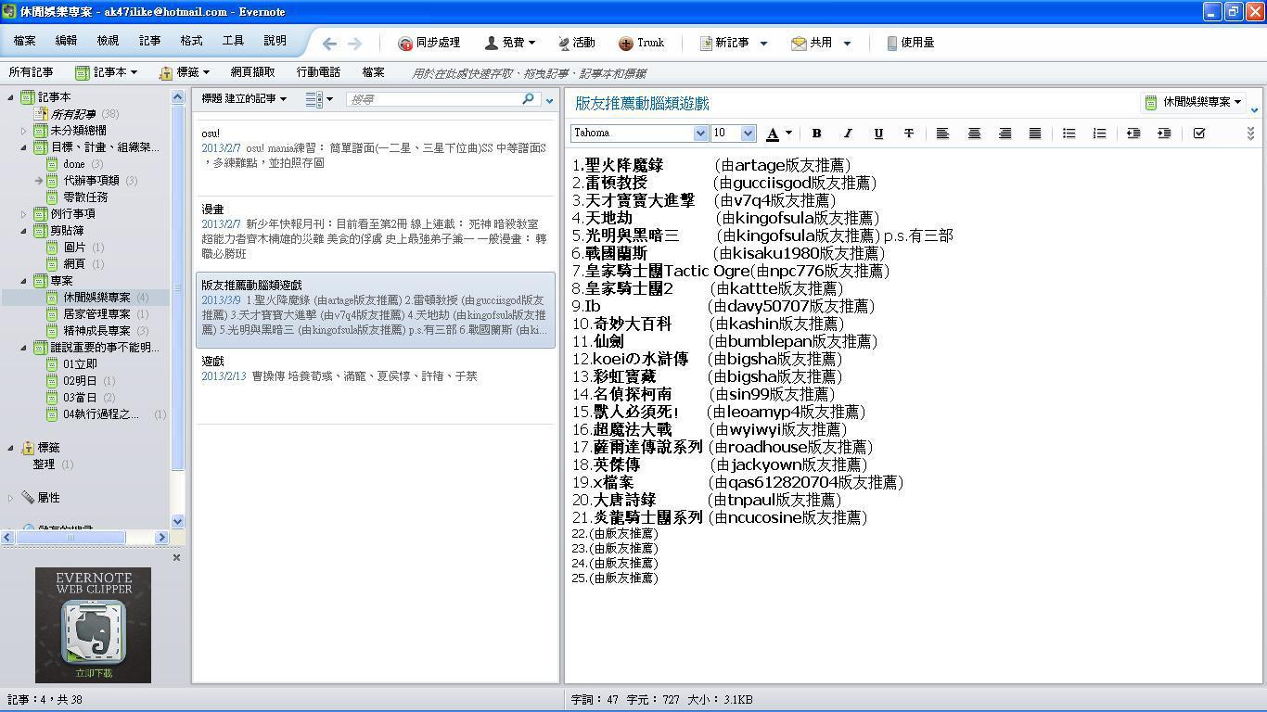The height and width of the screenshot is (712, 1267).
Task: Click the 所有記事 shortcut button
Action: pos(32,72)
